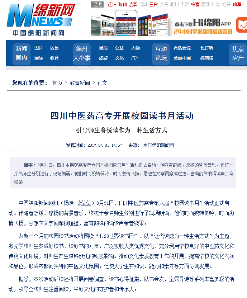Open the 绵州大小事 navigation block
The image size is (247, 298).
pos(82,53)
